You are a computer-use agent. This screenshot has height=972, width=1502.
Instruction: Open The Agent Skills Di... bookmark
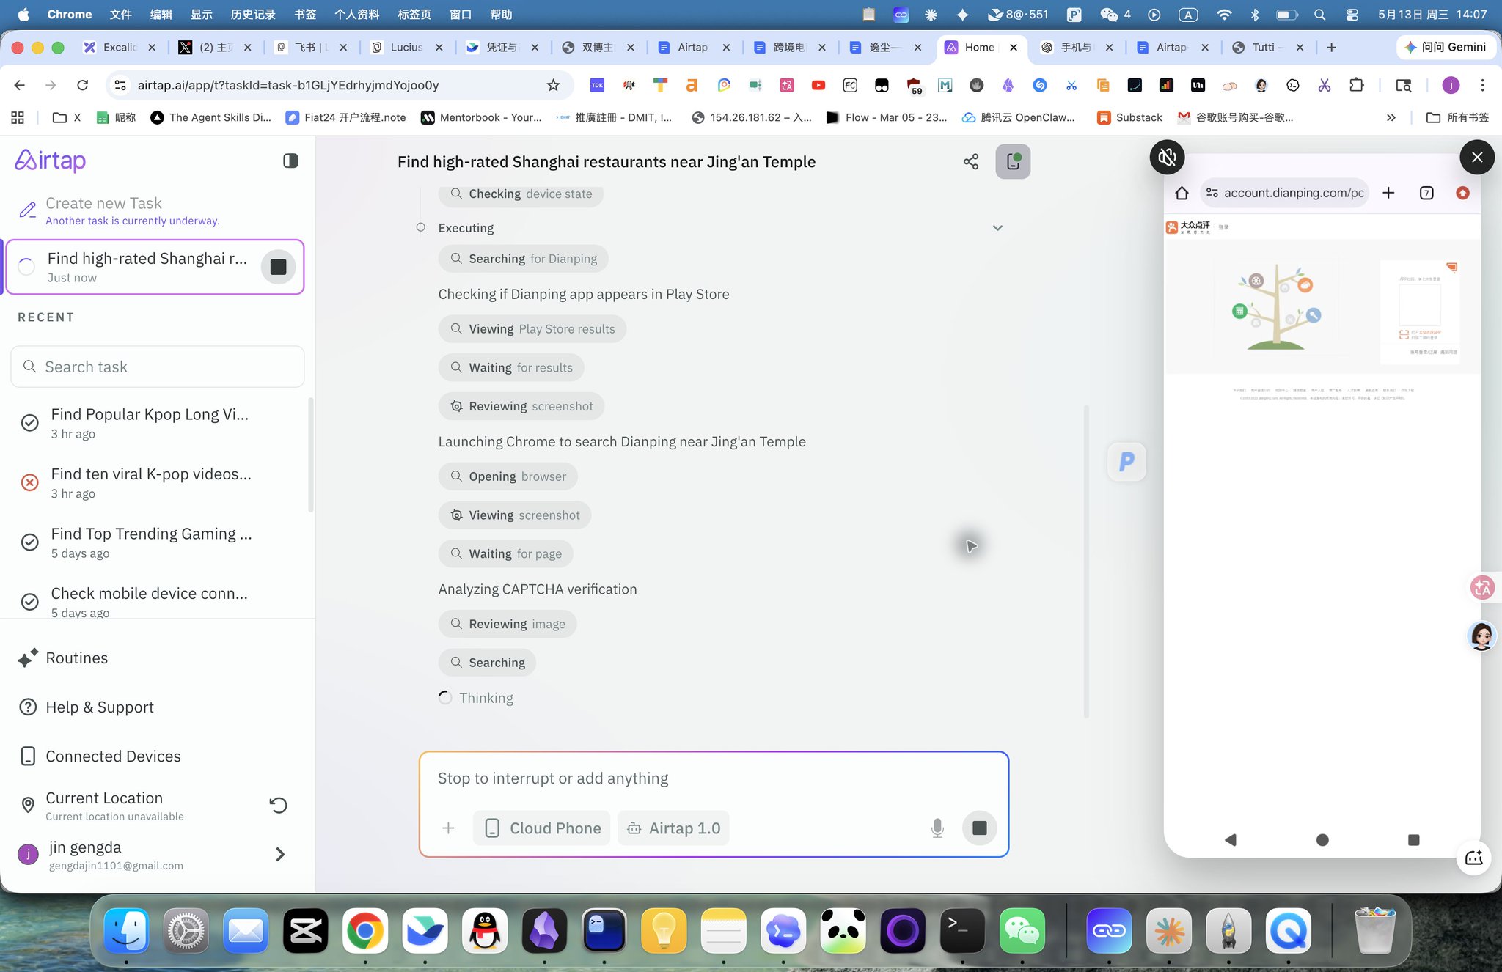[x=210, y=117]
